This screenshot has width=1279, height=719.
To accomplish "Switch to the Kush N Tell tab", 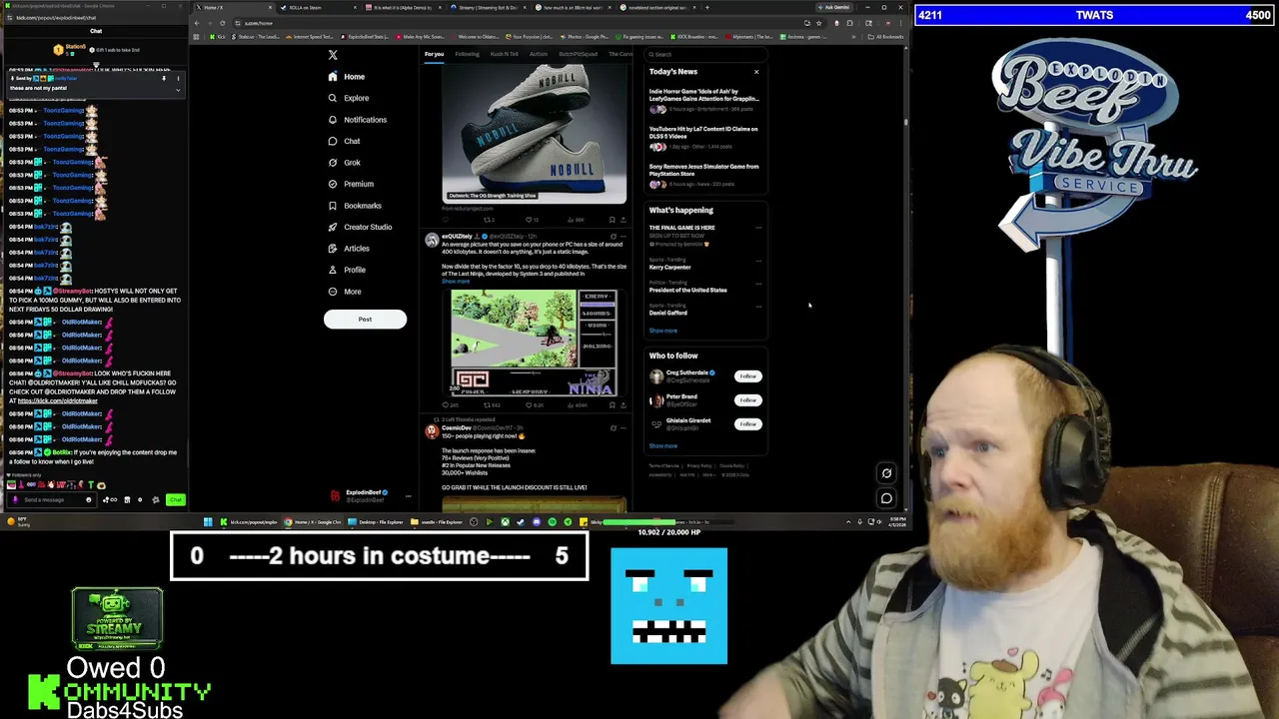I will click(x=504, y=54).
